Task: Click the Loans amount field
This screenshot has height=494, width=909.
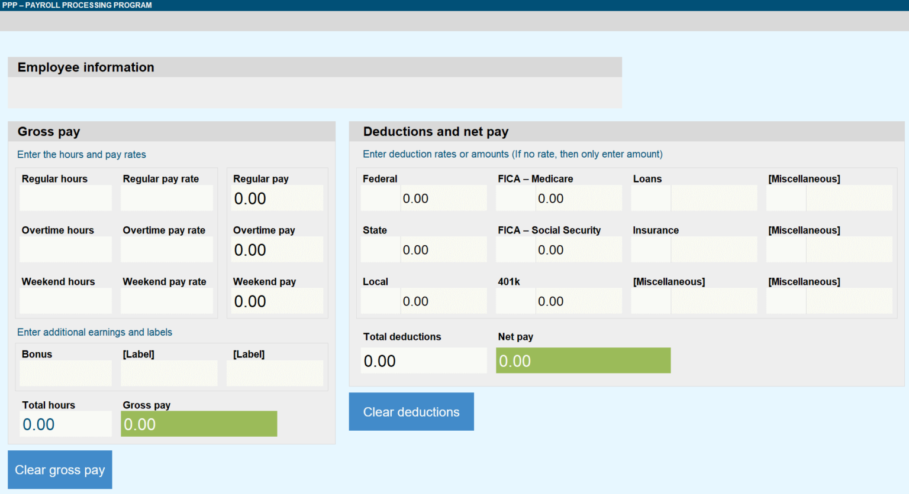Action: 714,199
